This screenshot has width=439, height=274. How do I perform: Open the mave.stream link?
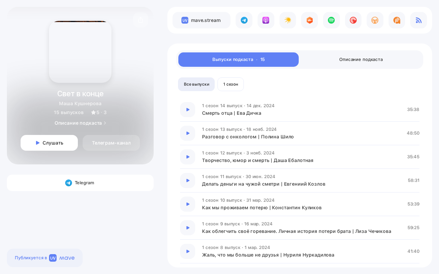point(201,20)
